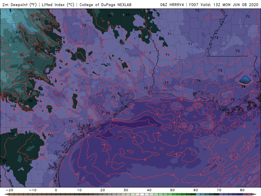
Task: Click the "-10" color scale label
Action: tap(32, 190)
